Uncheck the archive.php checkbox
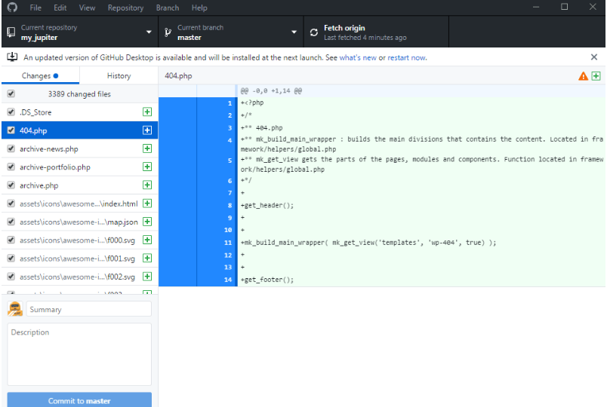The image size is (607, 407). click(11, 185)
